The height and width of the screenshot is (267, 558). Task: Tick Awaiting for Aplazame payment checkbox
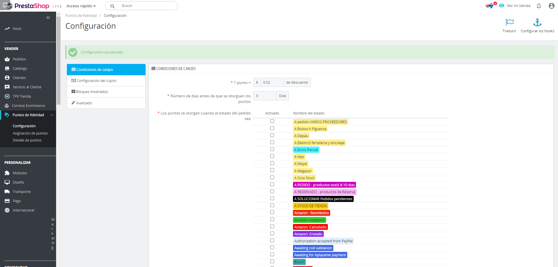pos(272,255)
